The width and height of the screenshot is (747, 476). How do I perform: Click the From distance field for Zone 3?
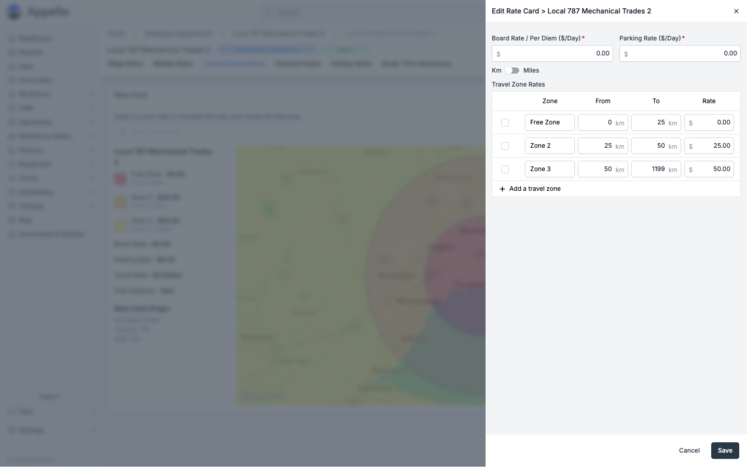(x=603, y=169)
